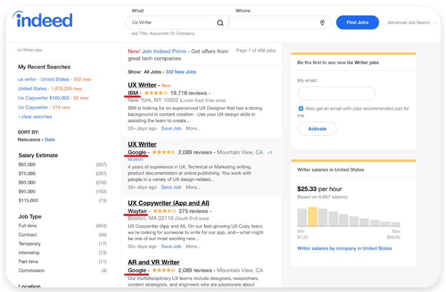This screenshot has height=292, width=446.
Task: Open the UX Copywriter (App and AI) listing
Action: click(168, 203)
